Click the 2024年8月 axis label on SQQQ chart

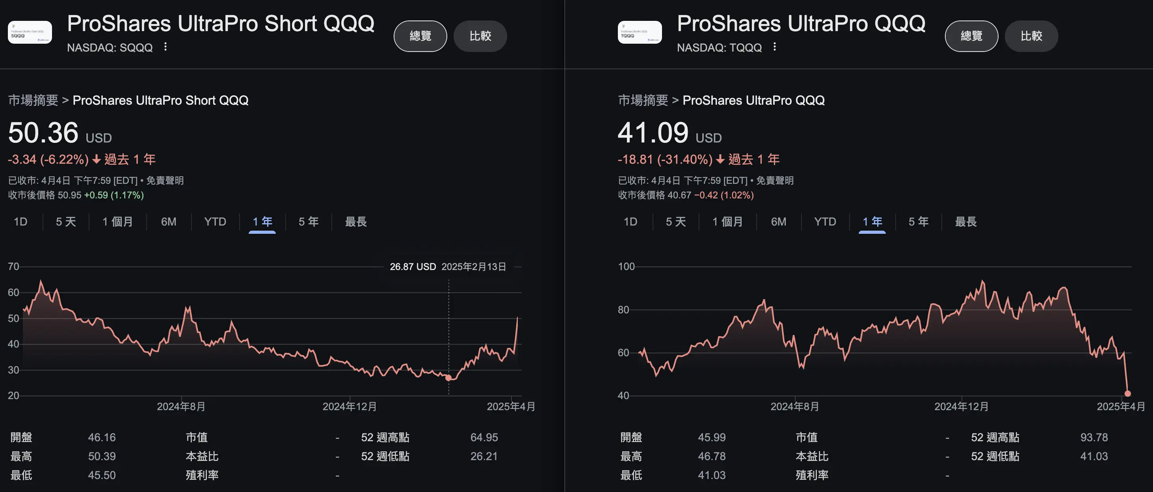click(x=181, y=407)
